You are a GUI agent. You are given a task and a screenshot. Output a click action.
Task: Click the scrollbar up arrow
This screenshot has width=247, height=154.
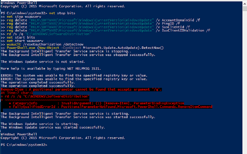tap(244, 4)
